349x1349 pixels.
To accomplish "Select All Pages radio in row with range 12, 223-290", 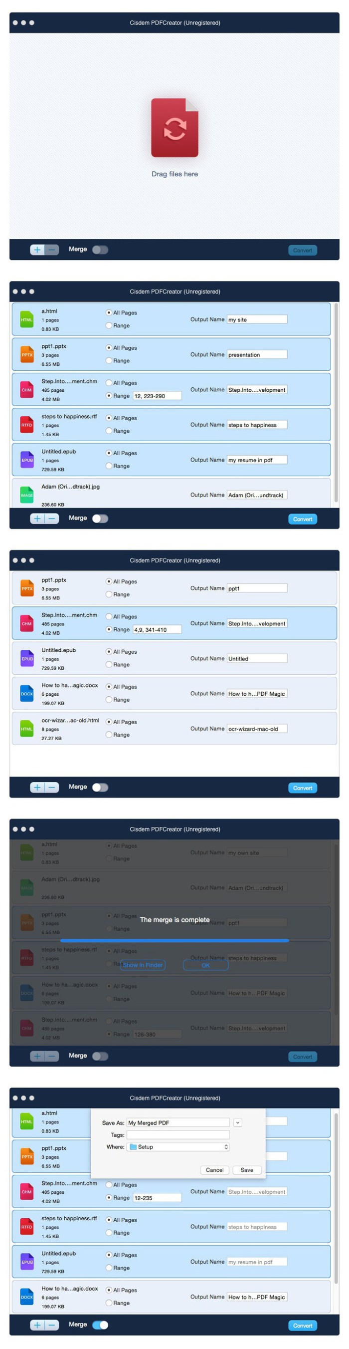I will 109,383.
